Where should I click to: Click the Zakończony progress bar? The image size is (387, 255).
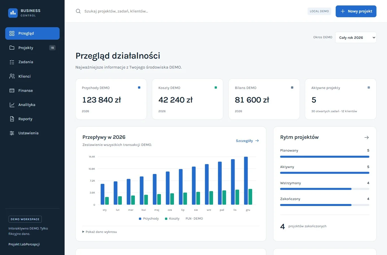(x=325, y=205)
